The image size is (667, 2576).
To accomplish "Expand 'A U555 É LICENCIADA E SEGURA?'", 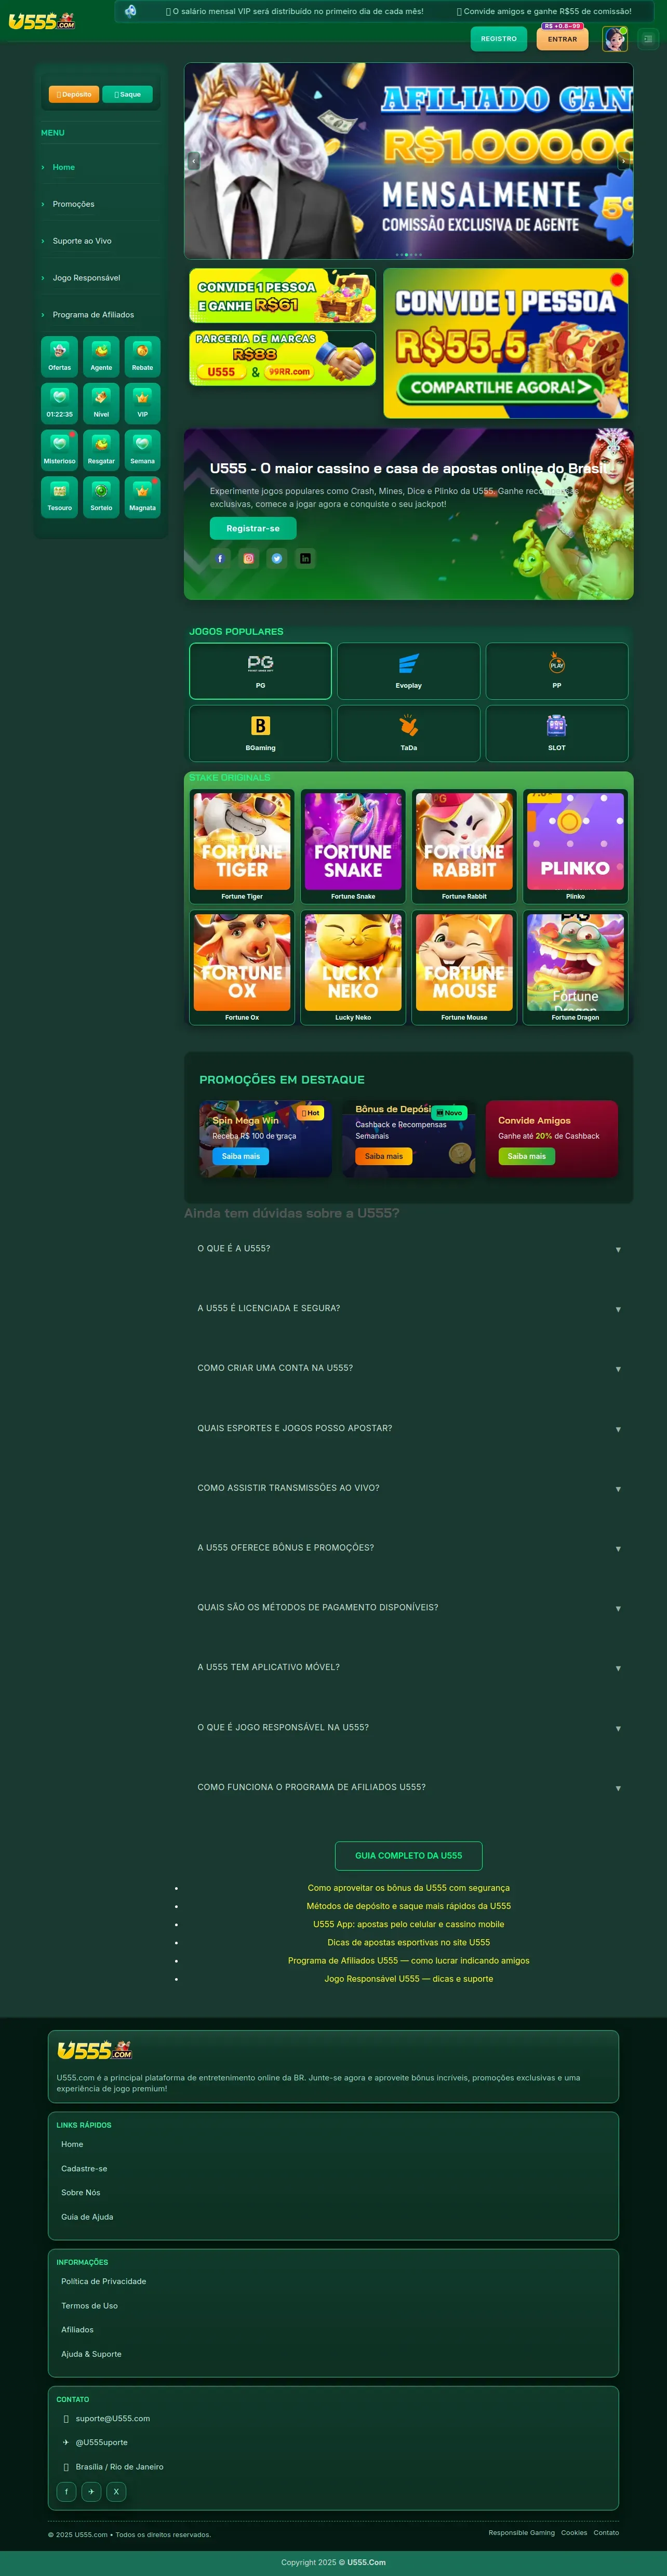I will coord(408,1308).
